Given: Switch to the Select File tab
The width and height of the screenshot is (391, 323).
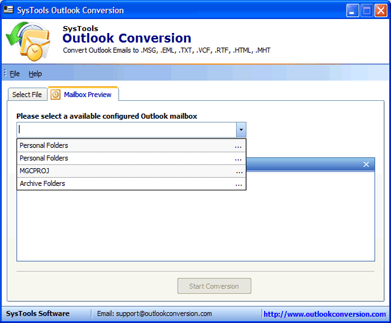Looking at the screenshot, I should point(27,95).
